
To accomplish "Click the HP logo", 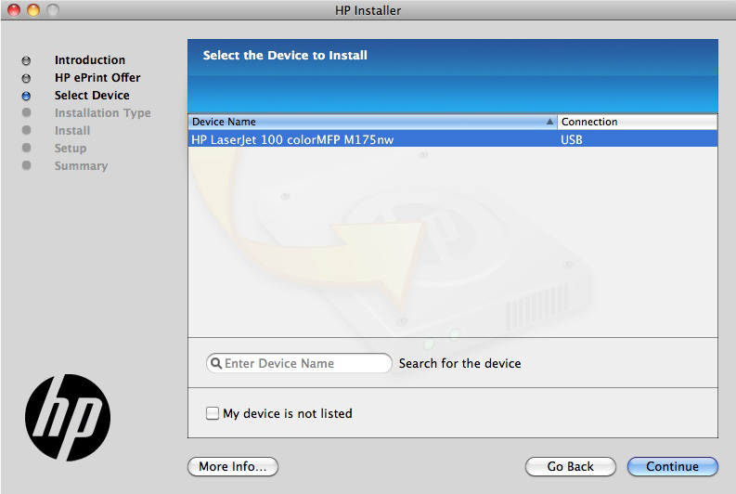I will [68, 418].
